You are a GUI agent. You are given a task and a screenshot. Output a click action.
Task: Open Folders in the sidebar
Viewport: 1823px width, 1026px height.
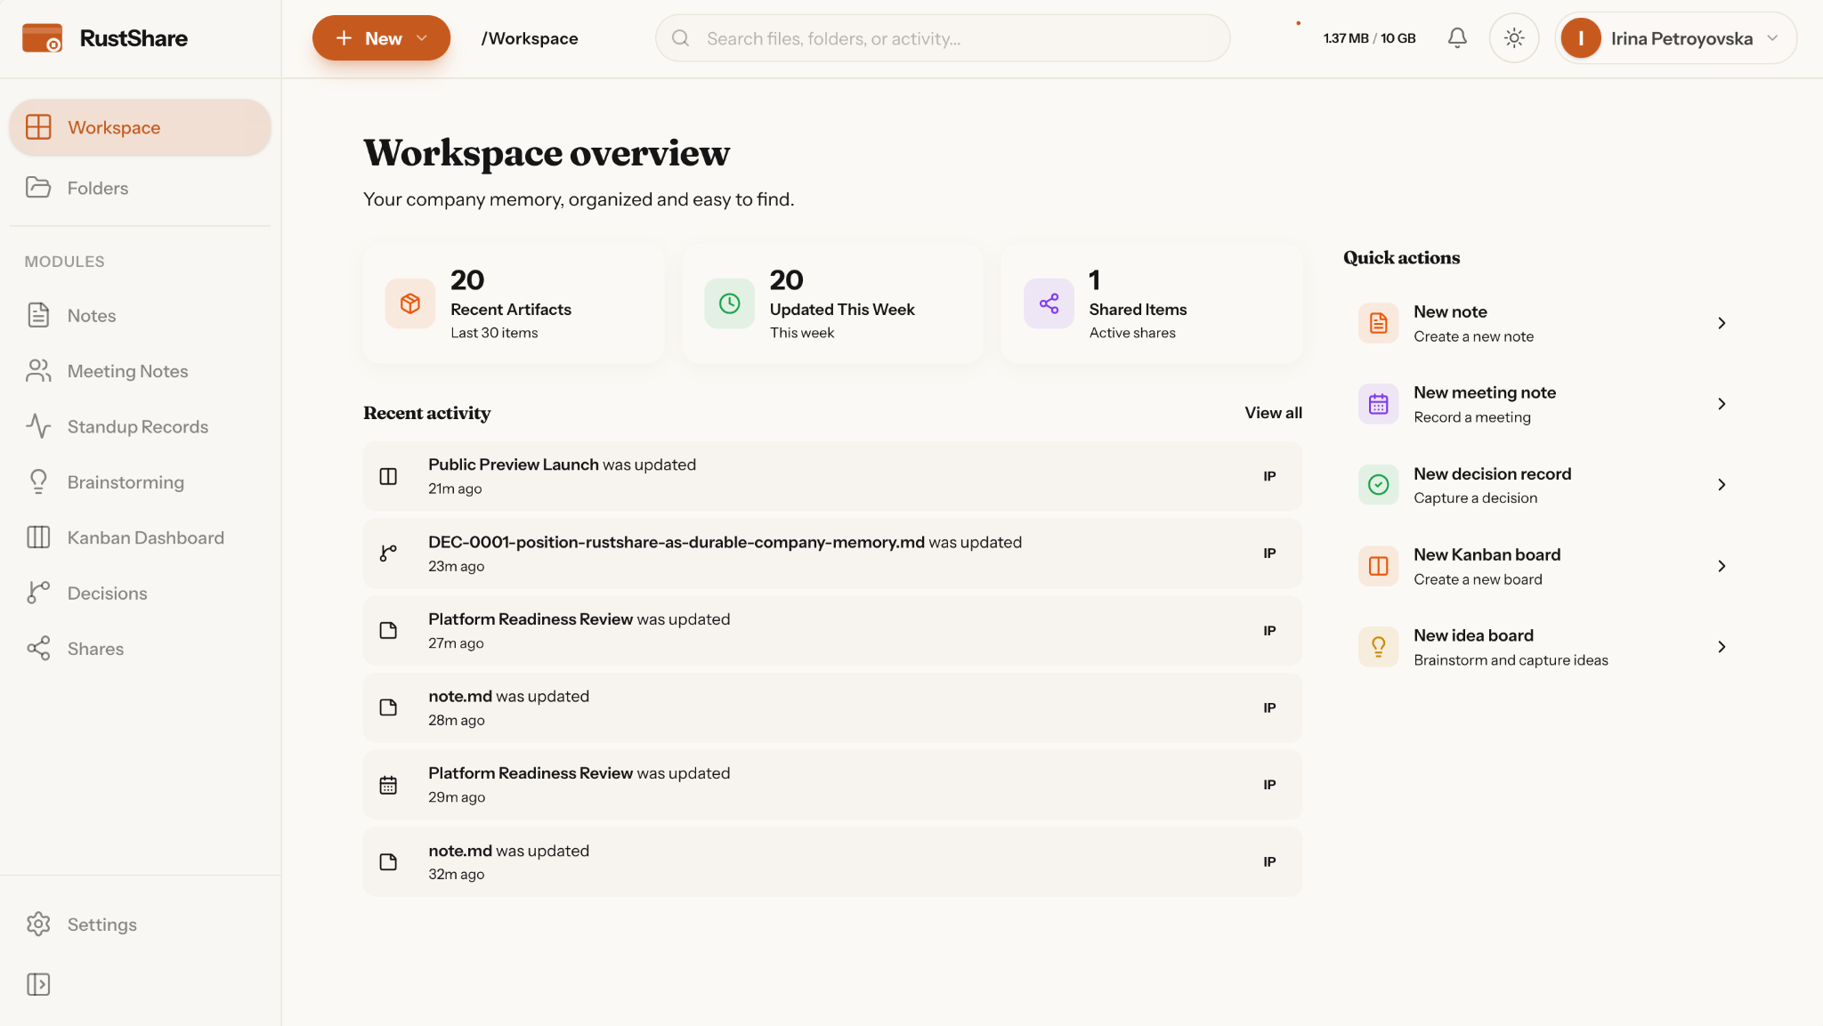140,188
